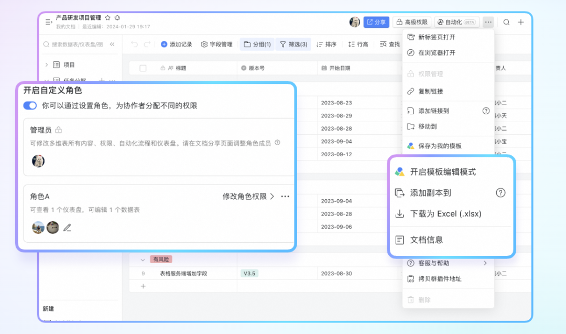566x334 pixels.
Task: Choose 新标签页打开 from the menu
Action: [437, 37]
